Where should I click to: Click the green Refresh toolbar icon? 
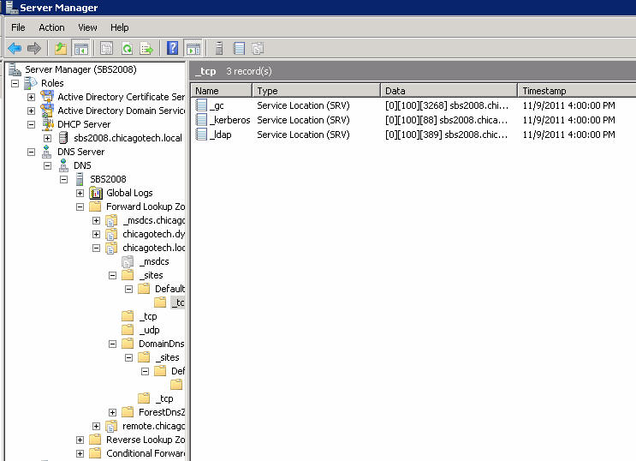(127, 48)
